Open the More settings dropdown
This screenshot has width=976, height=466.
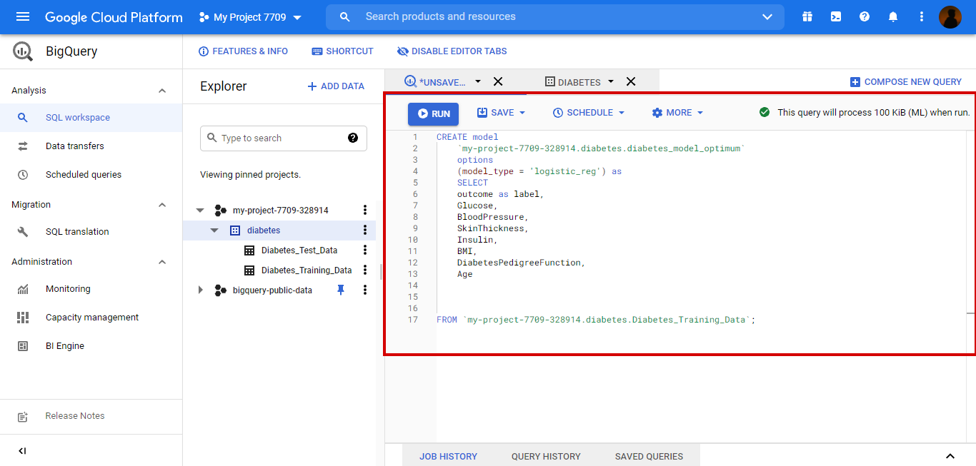[x=677, y=113]
